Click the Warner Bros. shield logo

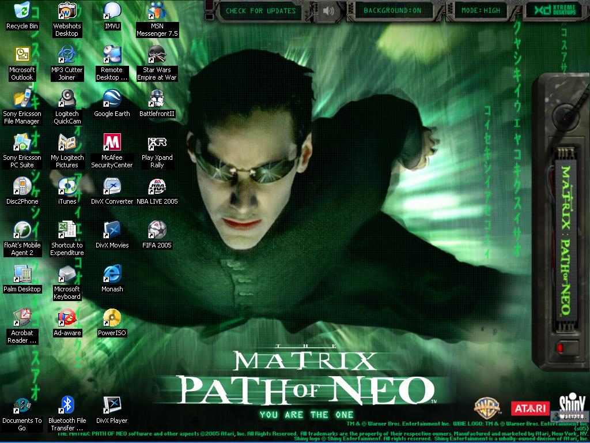(487, 408)
